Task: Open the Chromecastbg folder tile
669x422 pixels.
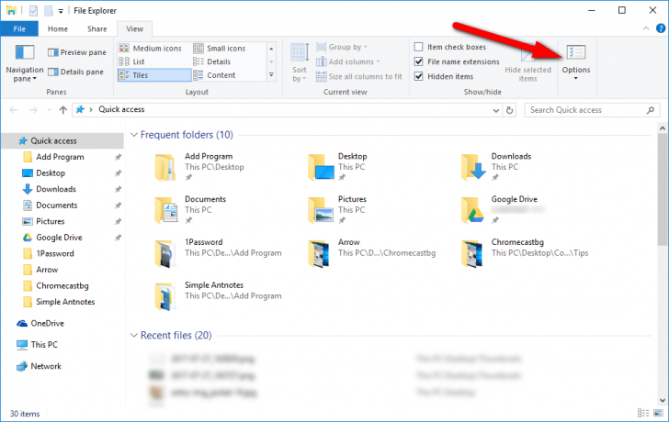Action: coord(525,253)
